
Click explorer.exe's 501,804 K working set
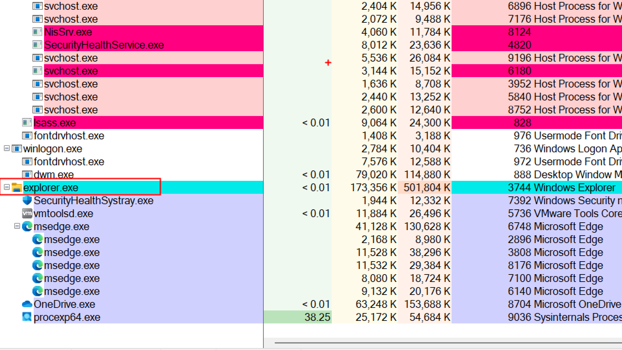(x=426, y=188)
